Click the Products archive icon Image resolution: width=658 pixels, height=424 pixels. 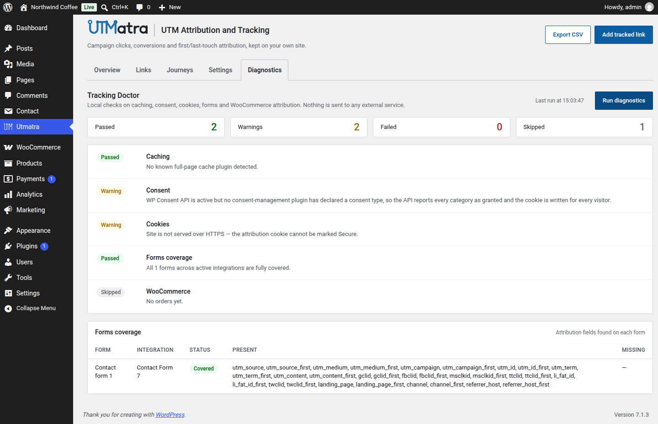click(8, 163)
